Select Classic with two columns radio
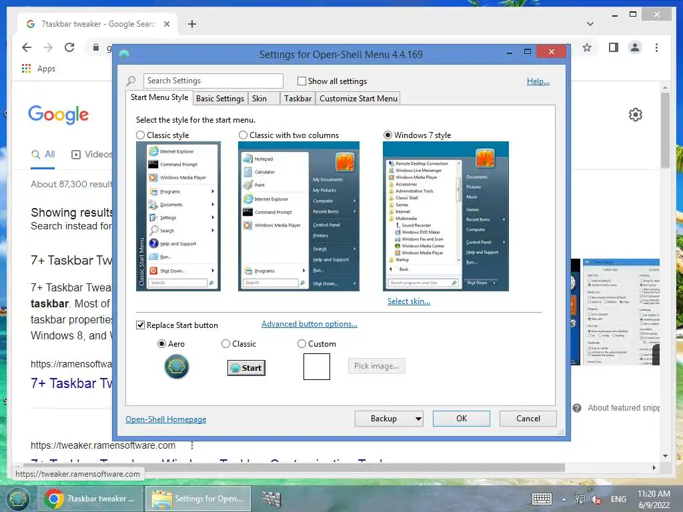Viewport: 683px width, 512px height. (x=243, y=135)
